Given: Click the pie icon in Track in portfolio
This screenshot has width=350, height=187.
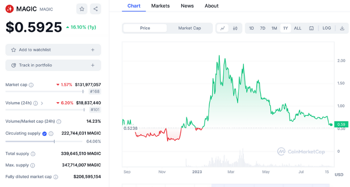Looking at the screenshot, I should (14, 65).
